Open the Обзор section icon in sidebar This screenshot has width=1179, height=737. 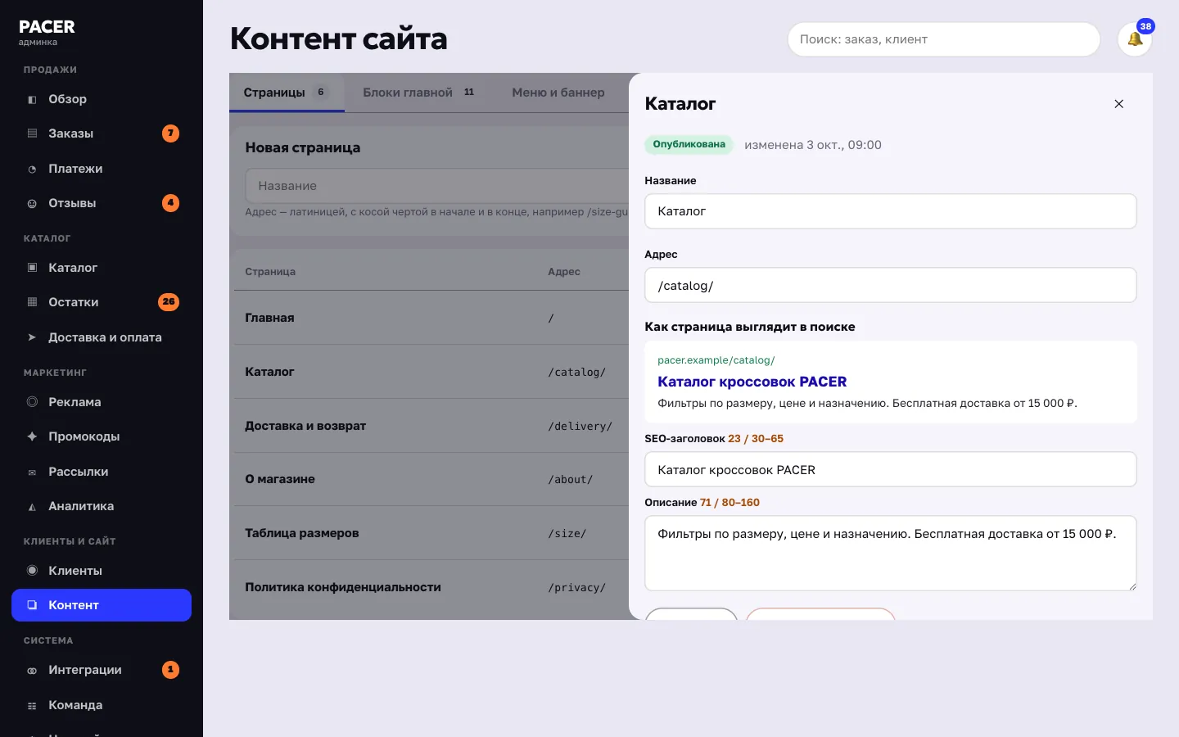(32, 99)
